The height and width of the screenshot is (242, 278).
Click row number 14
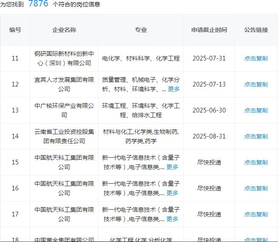pos(15,136)
